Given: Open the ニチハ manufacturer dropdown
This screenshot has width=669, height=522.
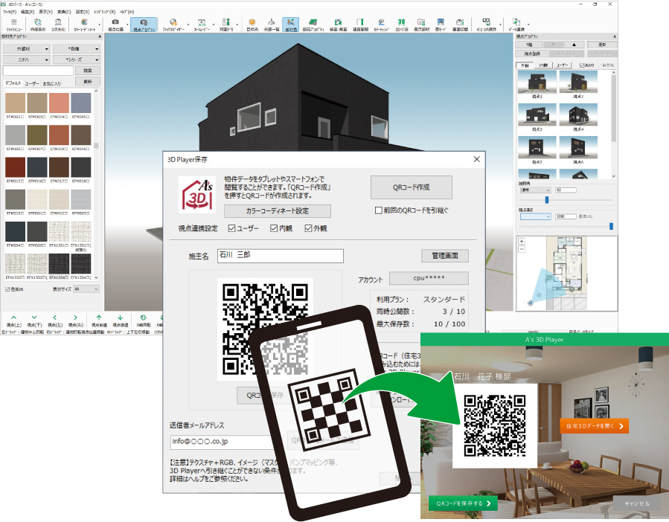Looking at the screenshot, I should 27,59.
